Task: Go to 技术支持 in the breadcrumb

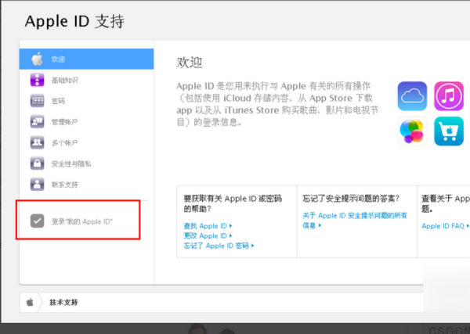Action: tap(63, 302)
